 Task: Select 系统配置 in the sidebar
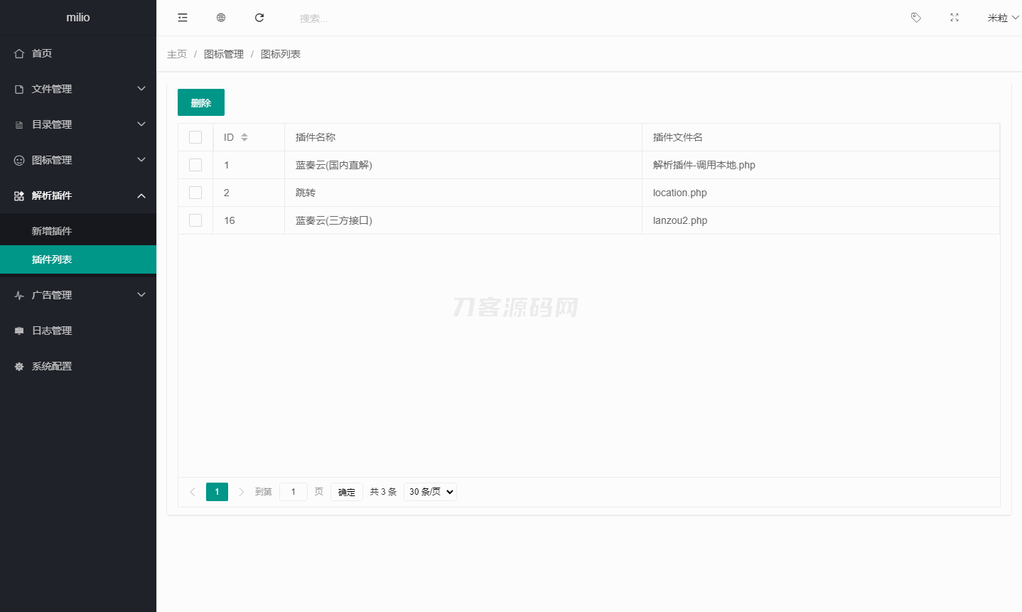(x=52, y=366)
